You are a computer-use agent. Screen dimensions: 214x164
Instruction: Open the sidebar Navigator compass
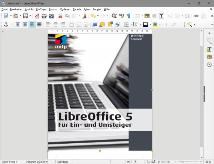pos(209,65)
